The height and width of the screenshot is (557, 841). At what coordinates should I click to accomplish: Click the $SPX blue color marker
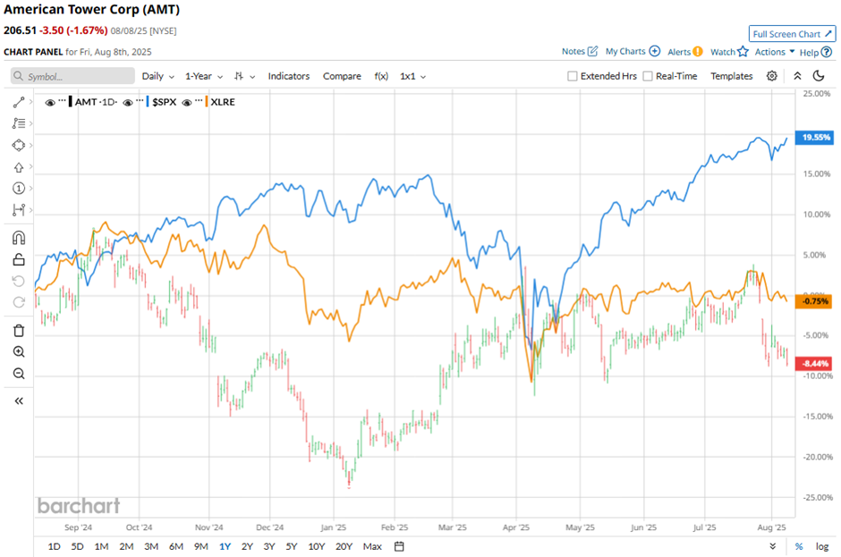[148, 102]
